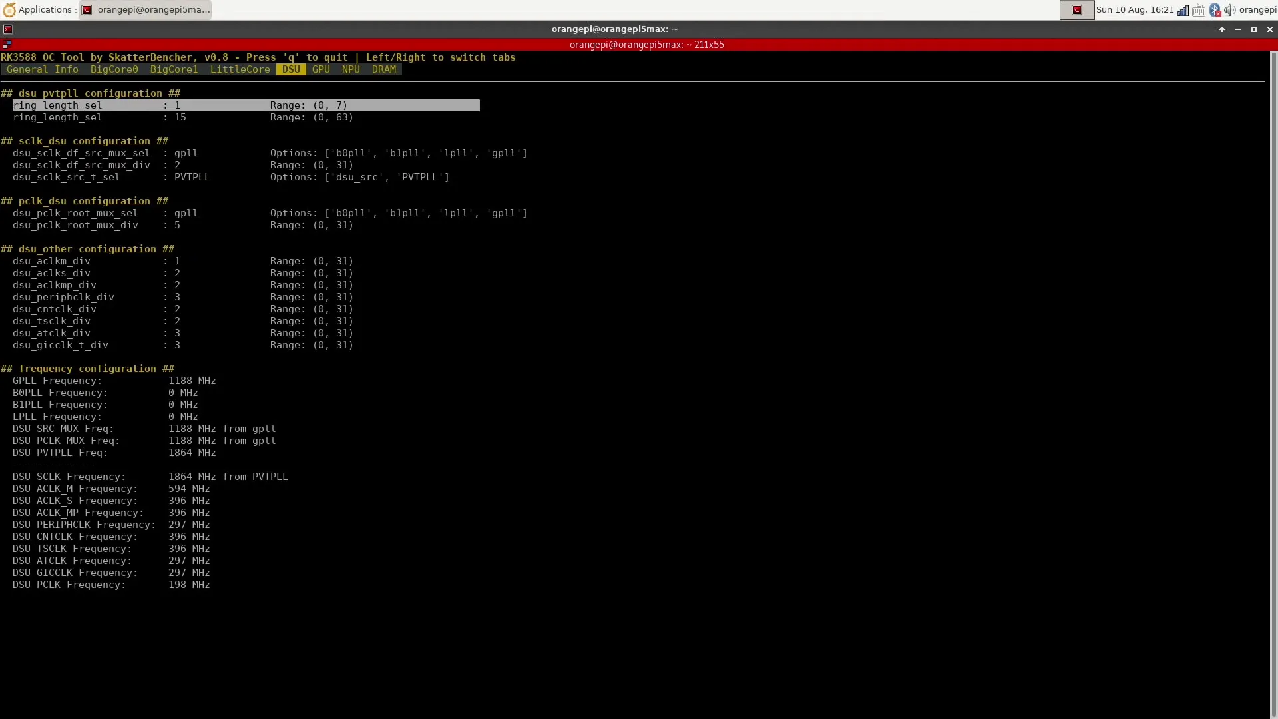This screenshot has height=719, width=1278.
Task: Switch to the DRAM tab
Action: coord(383,69)
